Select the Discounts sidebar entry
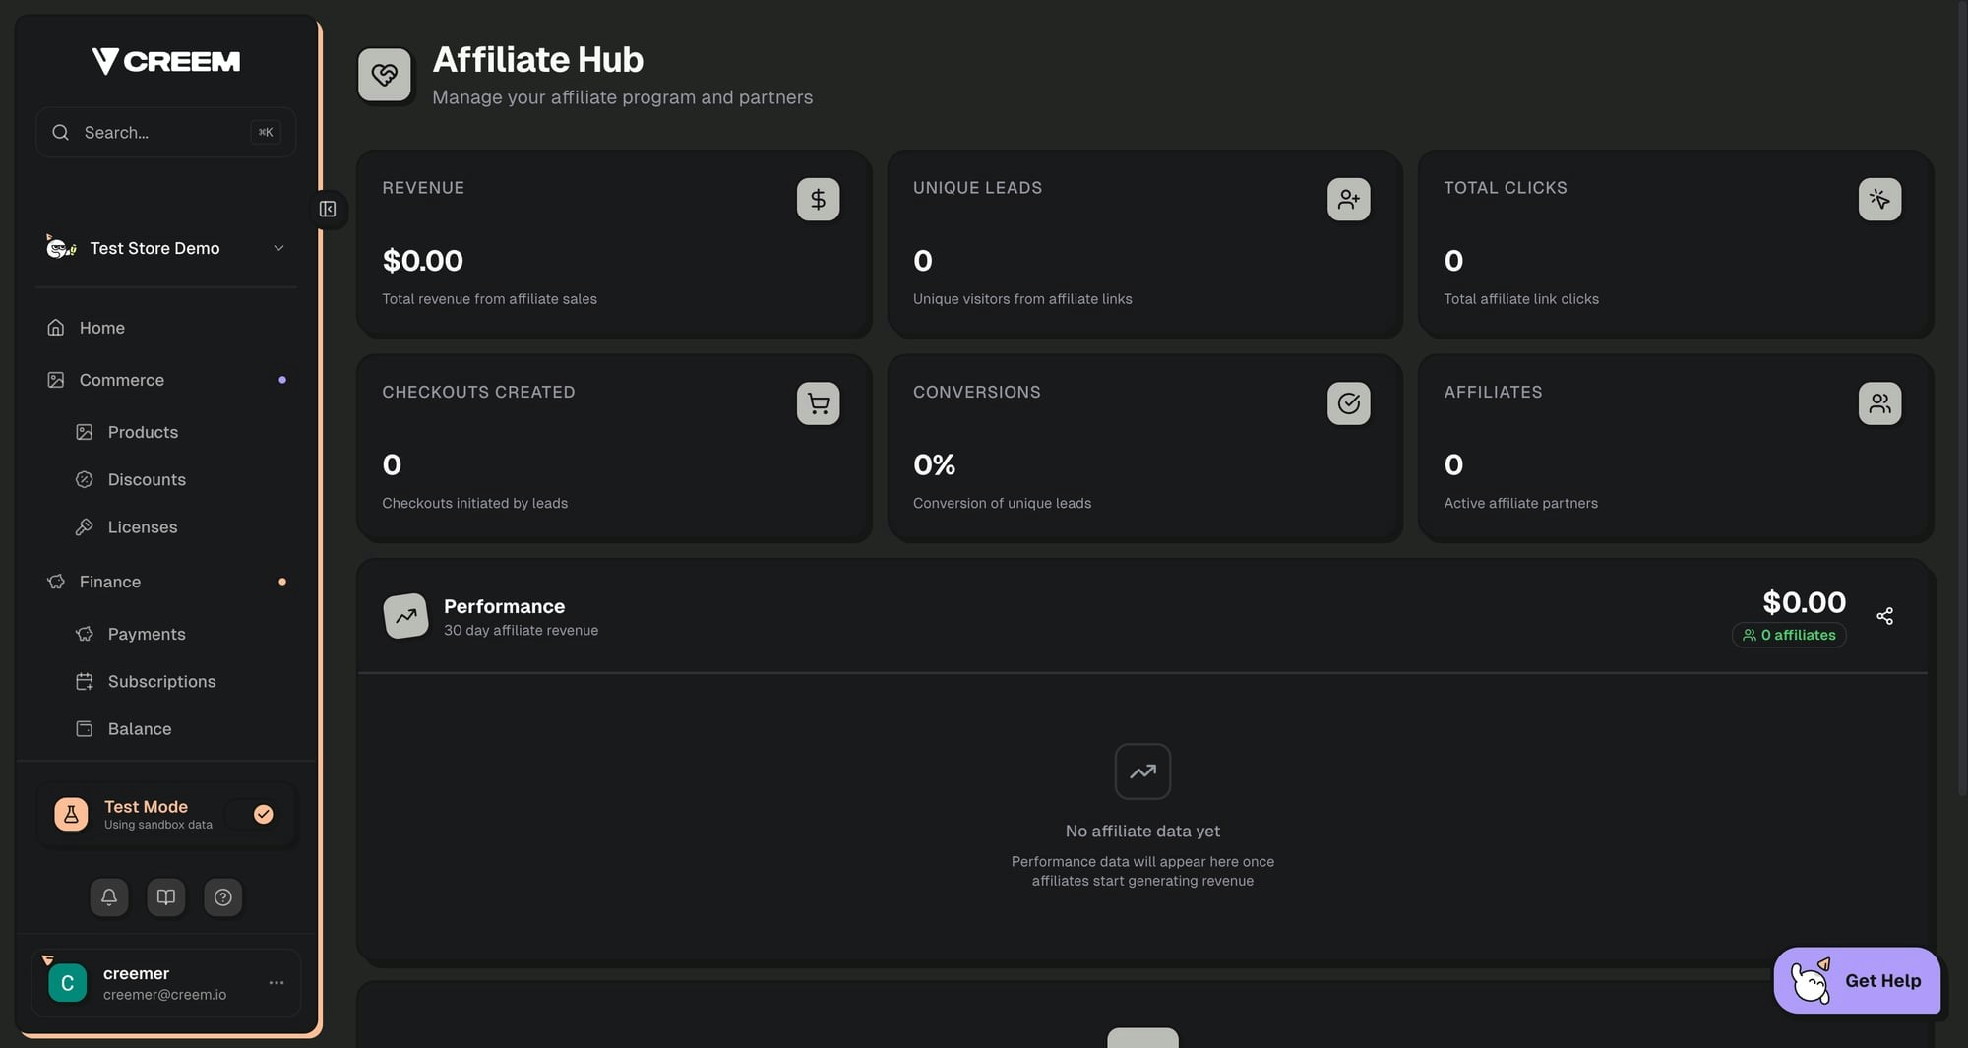1968x1048 pixels. (x=147, y=479)
